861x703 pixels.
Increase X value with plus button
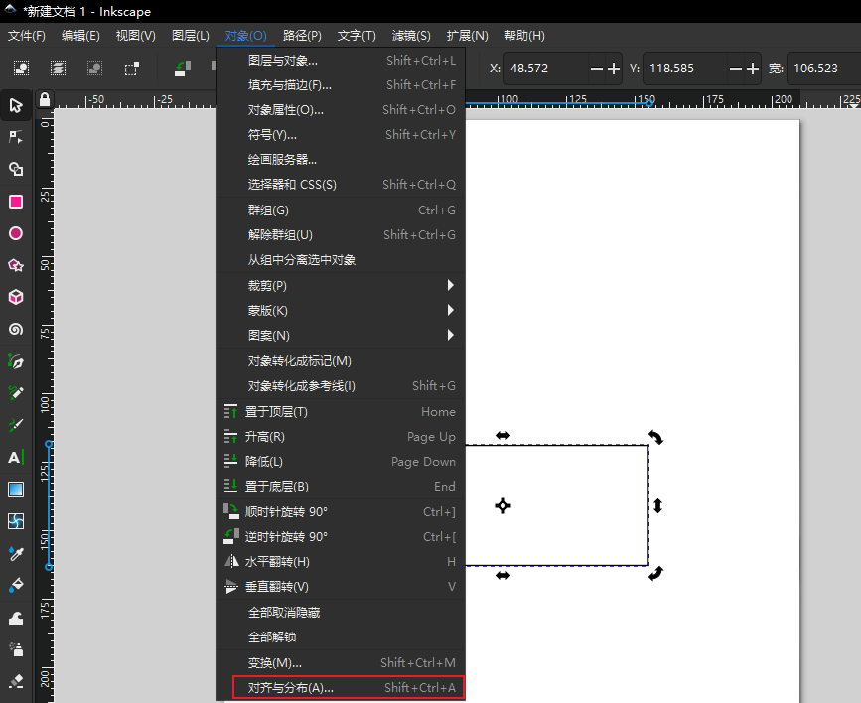614,69
